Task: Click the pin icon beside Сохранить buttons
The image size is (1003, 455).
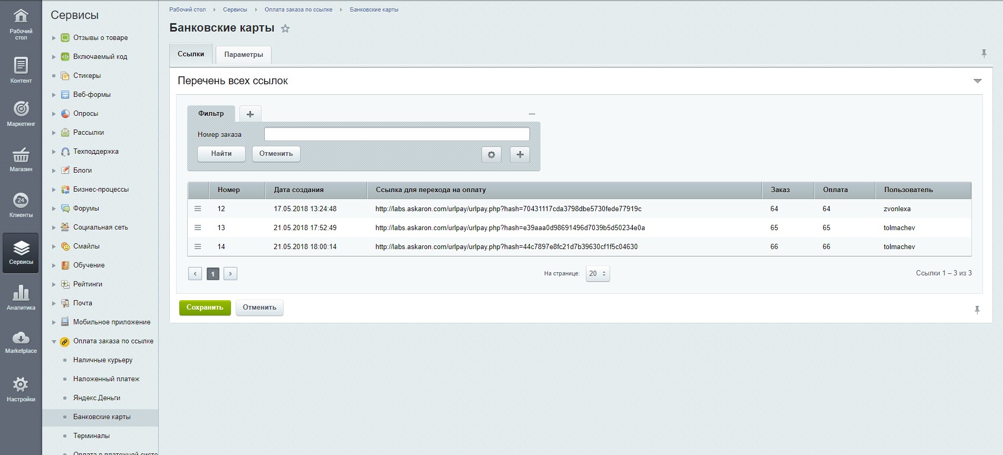Action: [x=977, y=310]
